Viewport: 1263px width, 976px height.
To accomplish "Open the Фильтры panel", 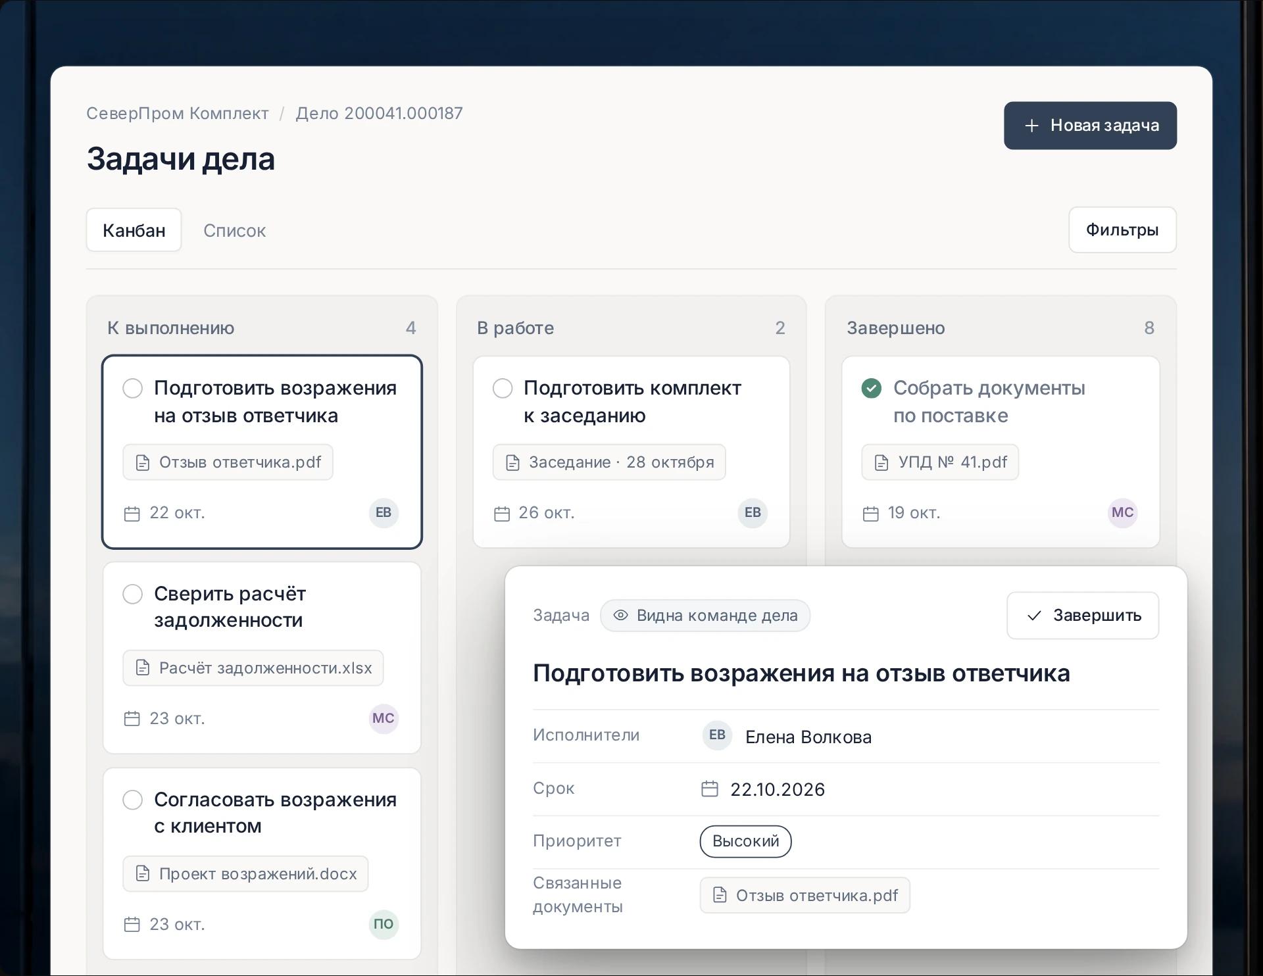I will pos(1122,230).
